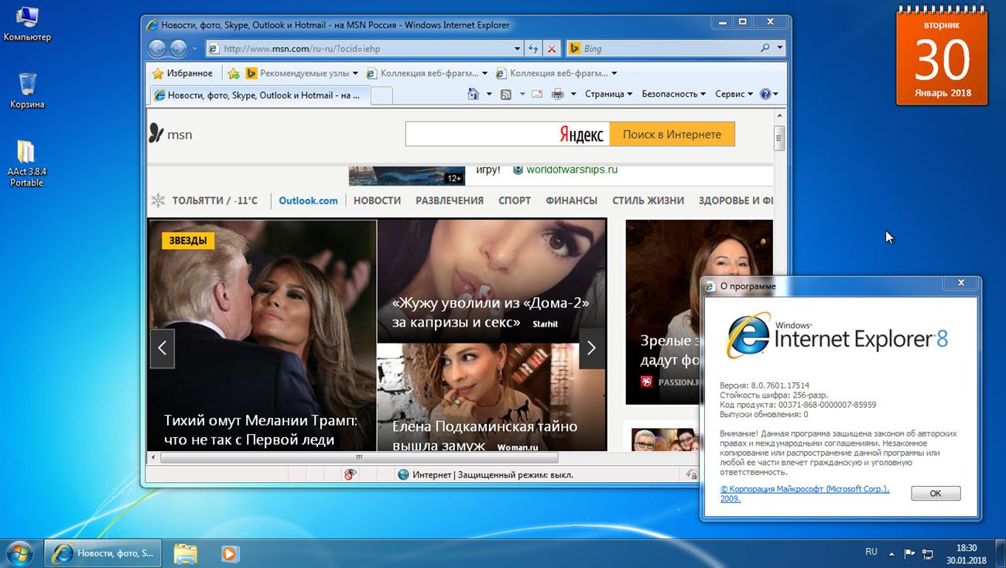Screen dimensions: 1006x568
Task: Open Help via the blue question mark icon
Action: 765,94
